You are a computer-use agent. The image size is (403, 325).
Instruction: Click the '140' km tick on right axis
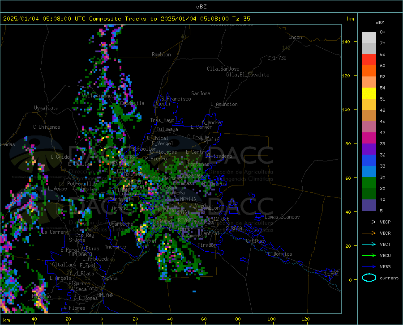tap(346, 42)
